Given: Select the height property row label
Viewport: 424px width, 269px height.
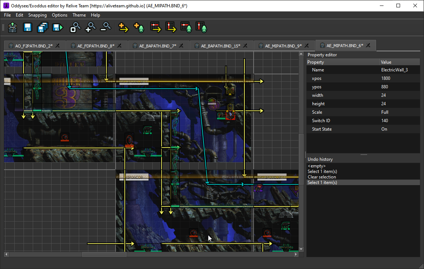Looking at the screenshot, I should [318, 103].
